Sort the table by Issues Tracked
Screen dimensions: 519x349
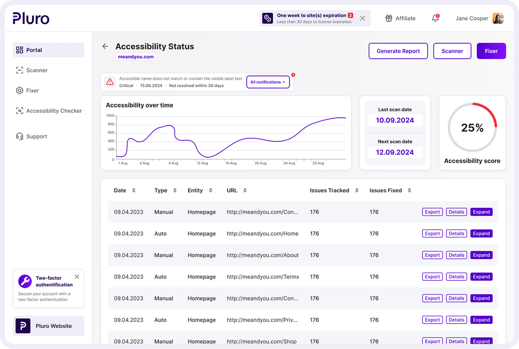tap(357, 190)
